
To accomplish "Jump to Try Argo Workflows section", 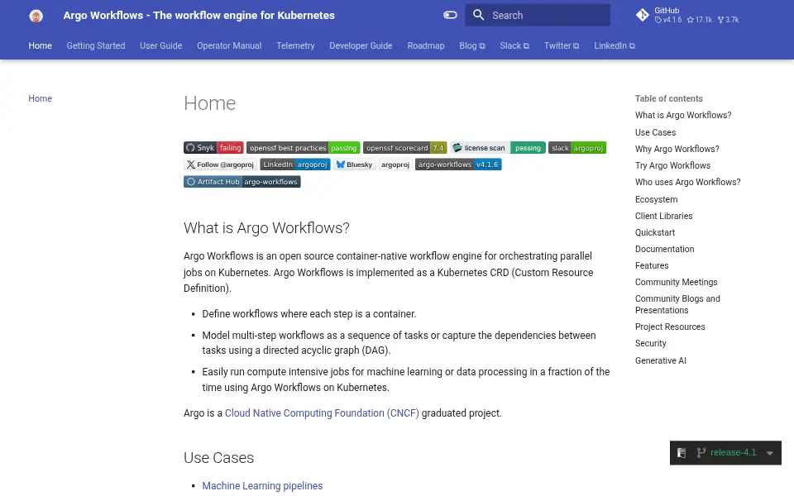I will (672, 165).
